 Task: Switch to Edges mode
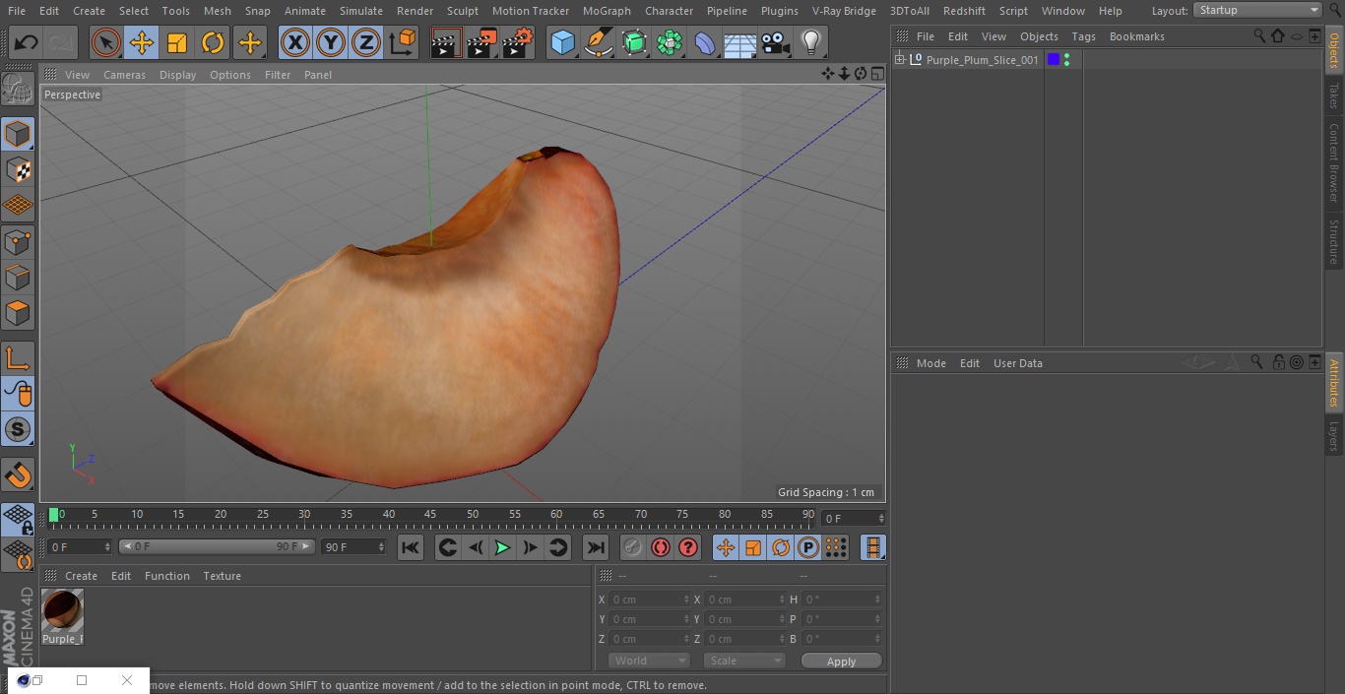18,278
